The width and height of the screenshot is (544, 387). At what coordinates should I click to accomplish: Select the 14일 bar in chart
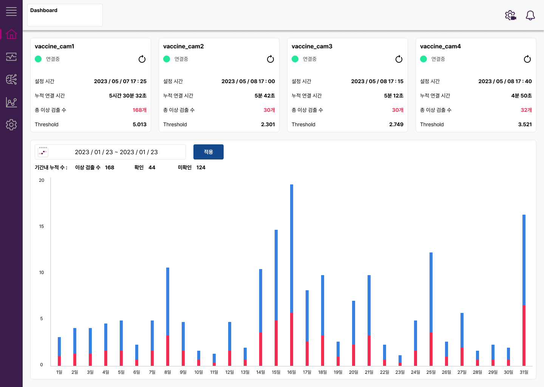(261, 317)
